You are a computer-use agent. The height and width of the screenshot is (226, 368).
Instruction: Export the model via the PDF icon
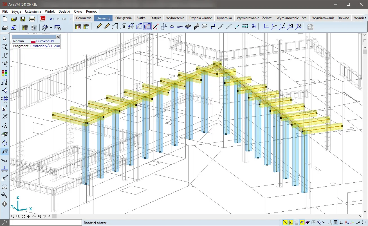point(42,19)
